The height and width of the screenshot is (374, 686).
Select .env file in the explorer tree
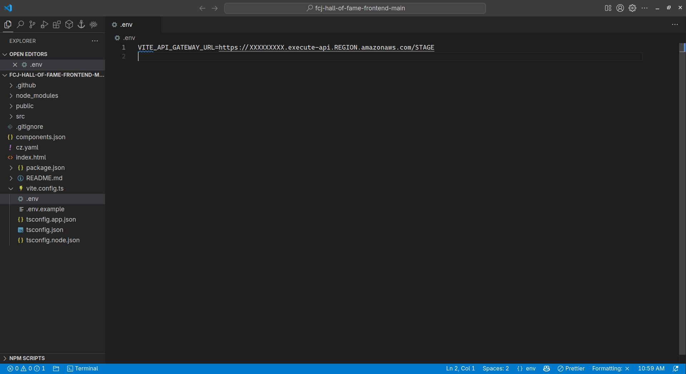tap(53, 199)
